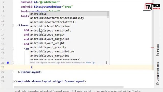Collapse the LinearLayout tag at line 12
The image size is (163, 92).
tap(13, 25)
